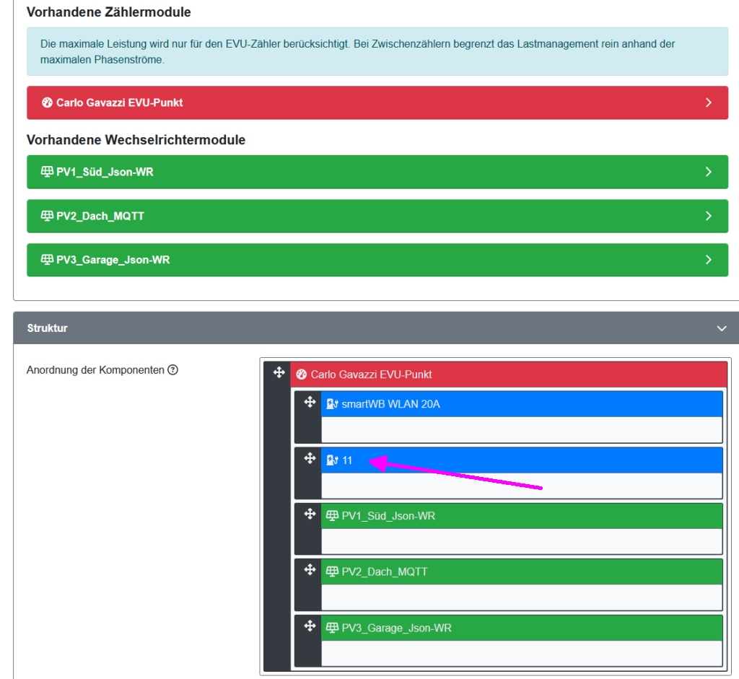Select Carlo Gavazzi EVU-Punkt in the structure tree

pyautogui.click(x=509, y=374)
